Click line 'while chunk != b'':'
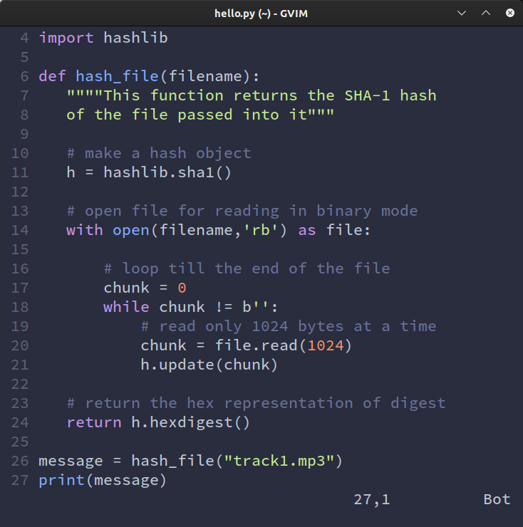The width and height of the screenshot is (523, 527). tap(191, 307)
